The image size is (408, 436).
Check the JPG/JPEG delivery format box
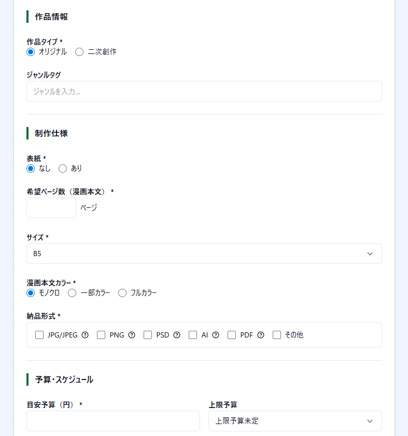(x=39, y=335)
